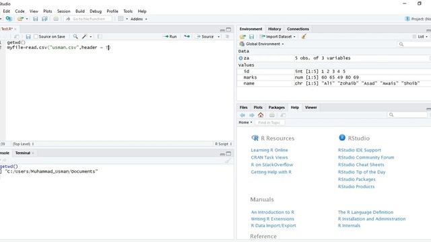Open find and replace magnifier in editor

75,36
